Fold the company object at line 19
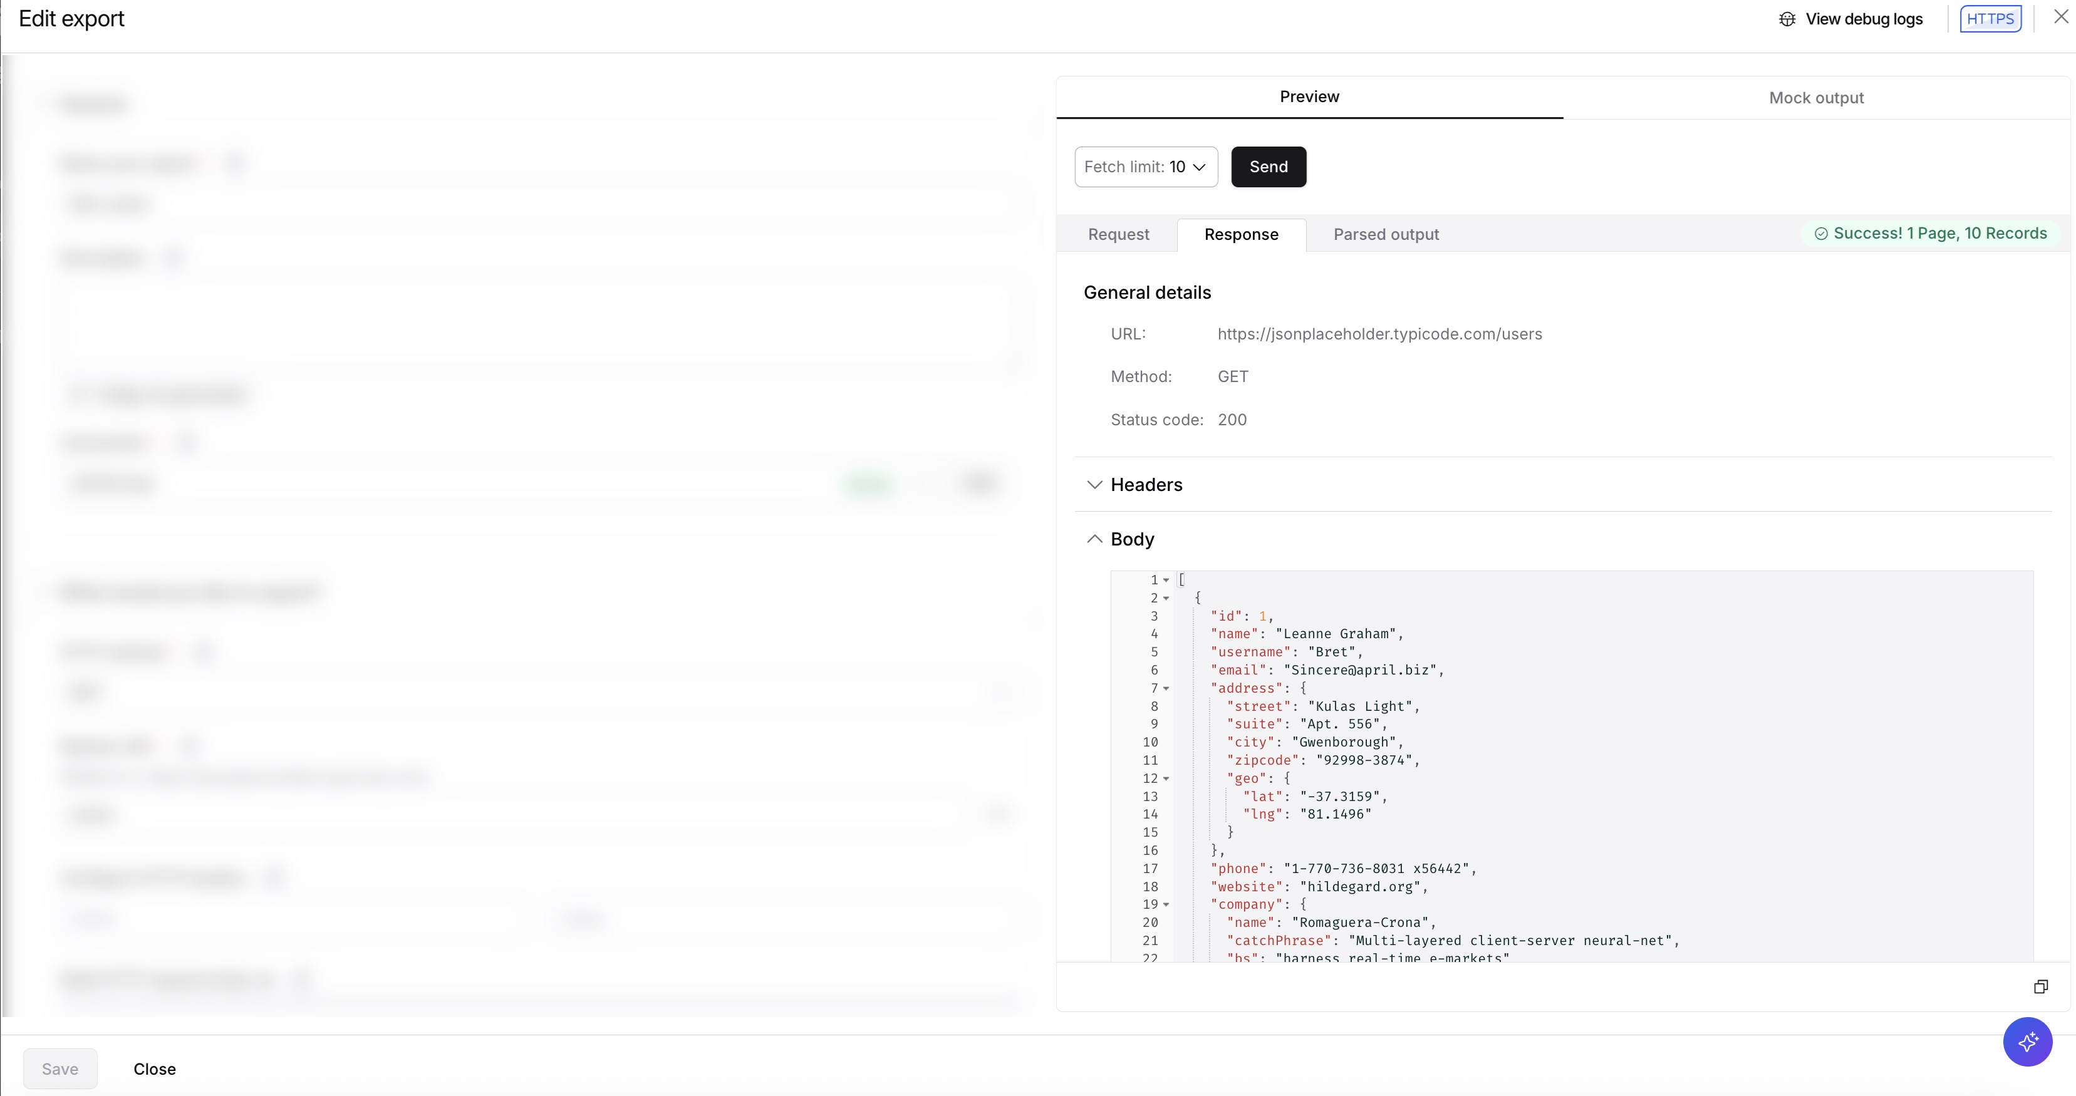 coord(1165,904)
